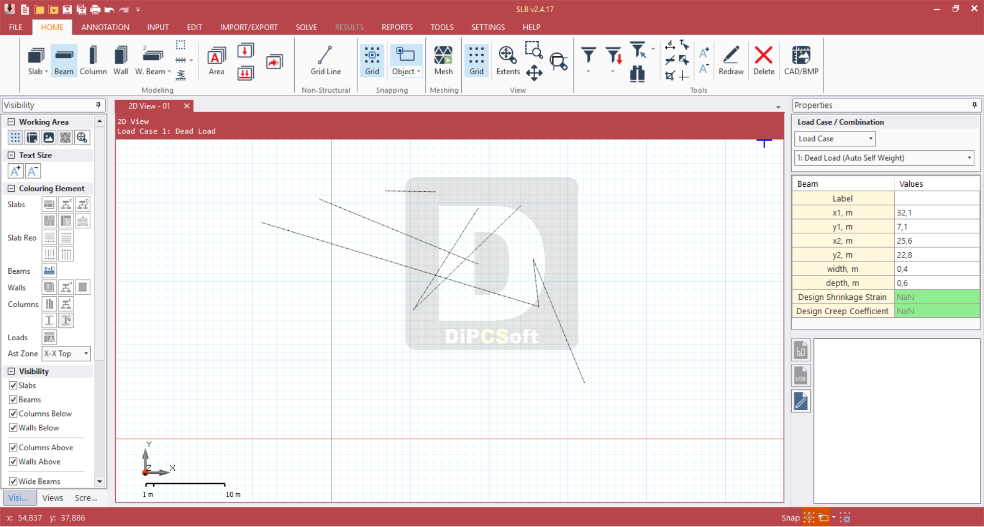
Task: Select the W. Beam tool
Action: (153, 60)
